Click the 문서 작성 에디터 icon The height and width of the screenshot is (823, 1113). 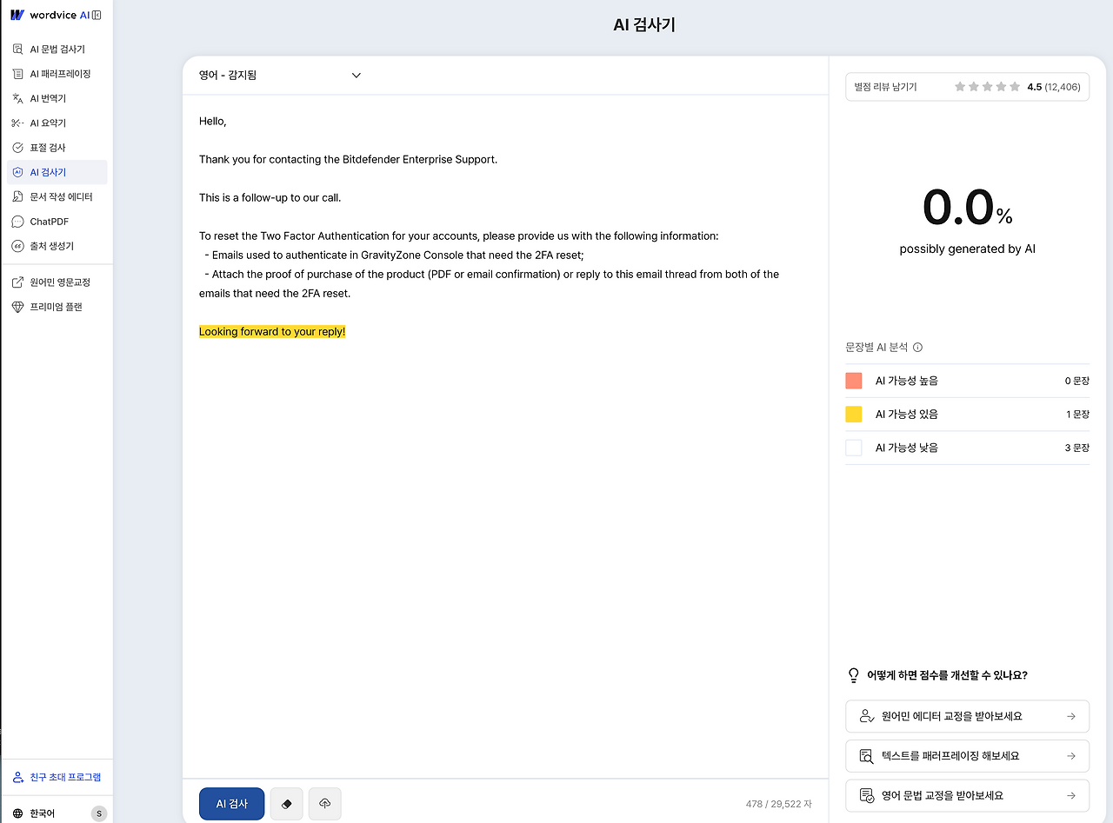pos(17,197)
